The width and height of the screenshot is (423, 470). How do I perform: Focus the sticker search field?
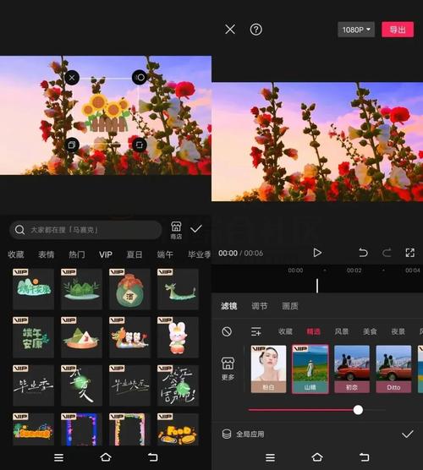tap(85, 230)
